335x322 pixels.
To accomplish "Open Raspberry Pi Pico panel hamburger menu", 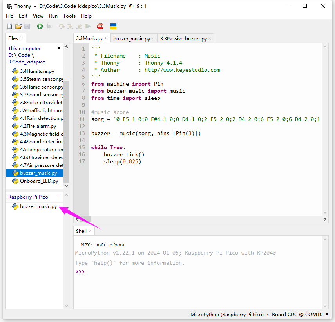I will [x=59, y=196].
